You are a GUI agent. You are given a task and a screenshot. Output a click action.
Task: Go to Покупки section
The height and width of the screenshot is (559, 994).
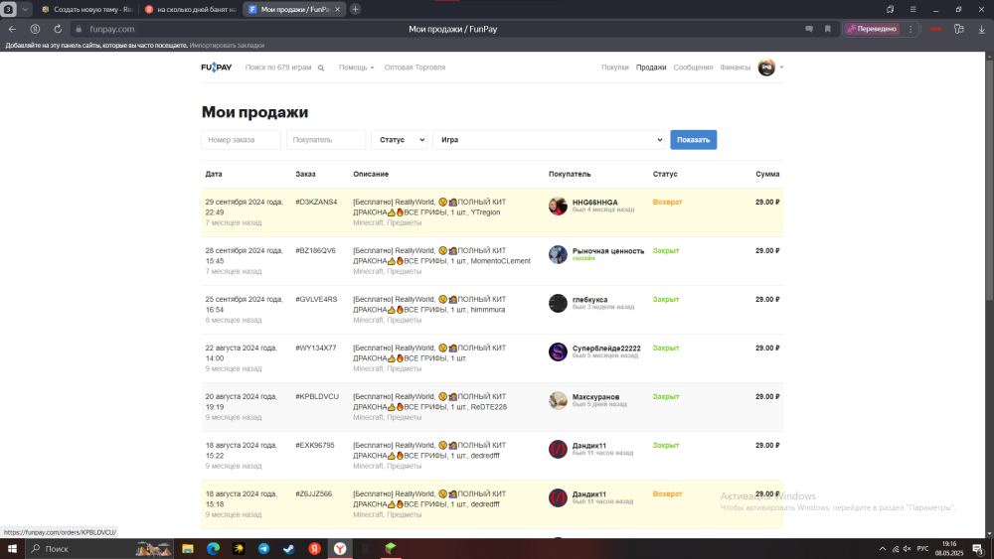[615, 68]
